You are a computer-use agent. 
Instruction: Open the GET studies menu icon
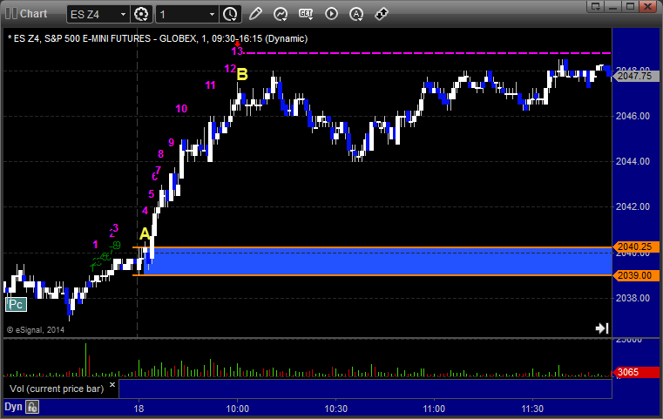coord(306,14)
